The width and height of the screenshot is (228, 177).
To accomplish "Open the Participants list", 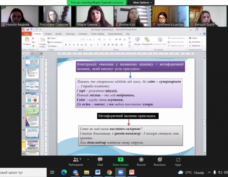I will click(76, 161).
